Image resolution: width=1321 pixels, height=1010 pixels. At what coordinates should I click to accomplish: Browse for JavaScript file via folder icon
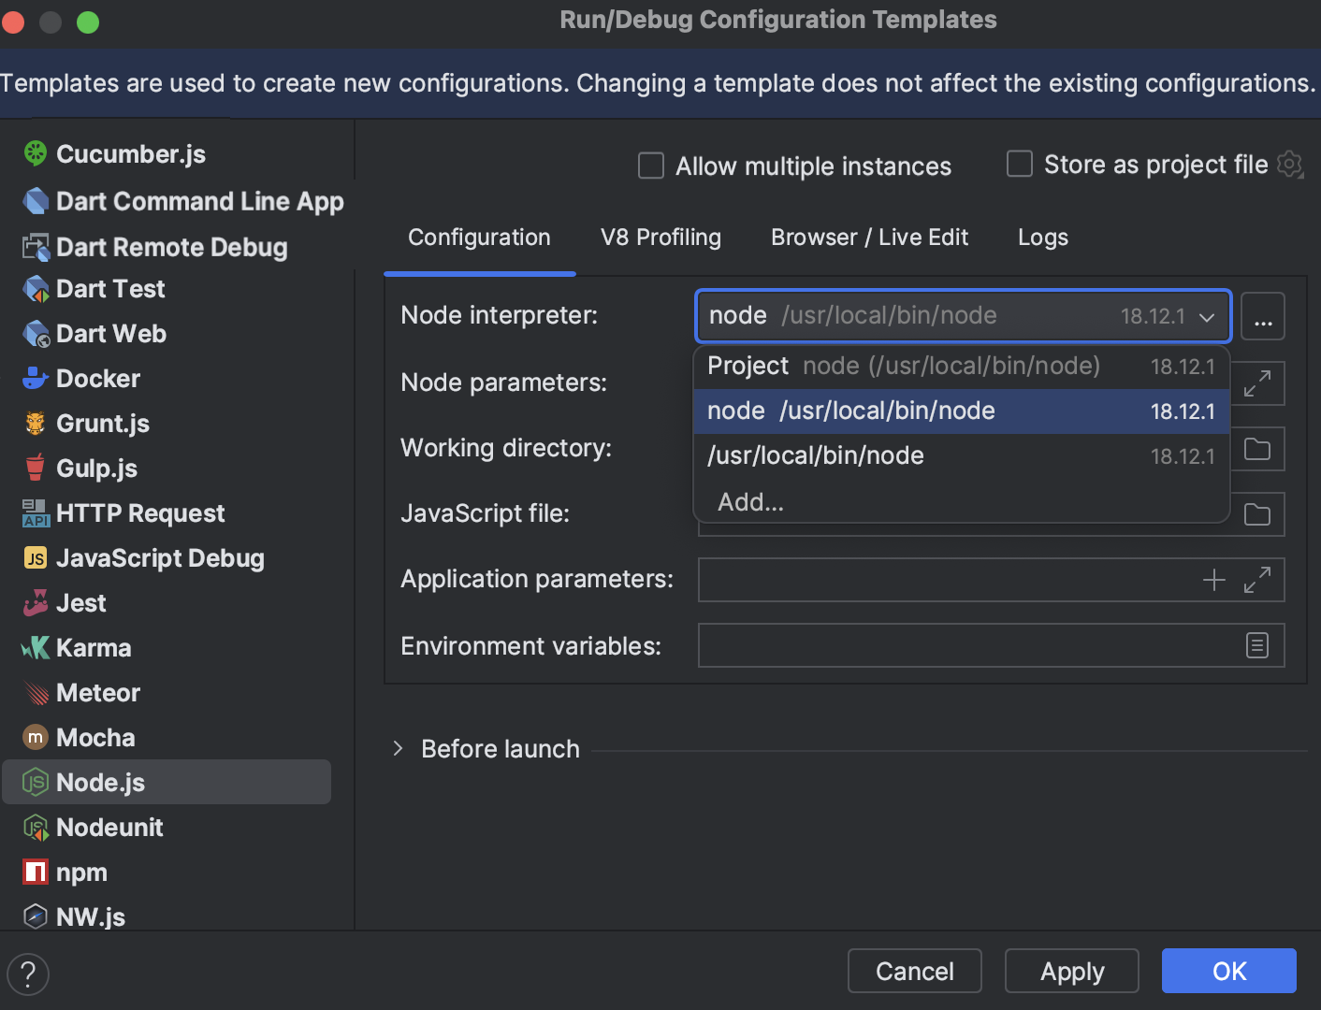click(x=1256, y=514)
